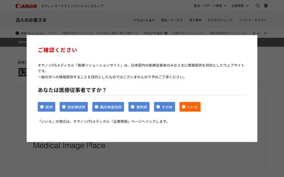Open the search magnifier icon

tap(258, 6)
